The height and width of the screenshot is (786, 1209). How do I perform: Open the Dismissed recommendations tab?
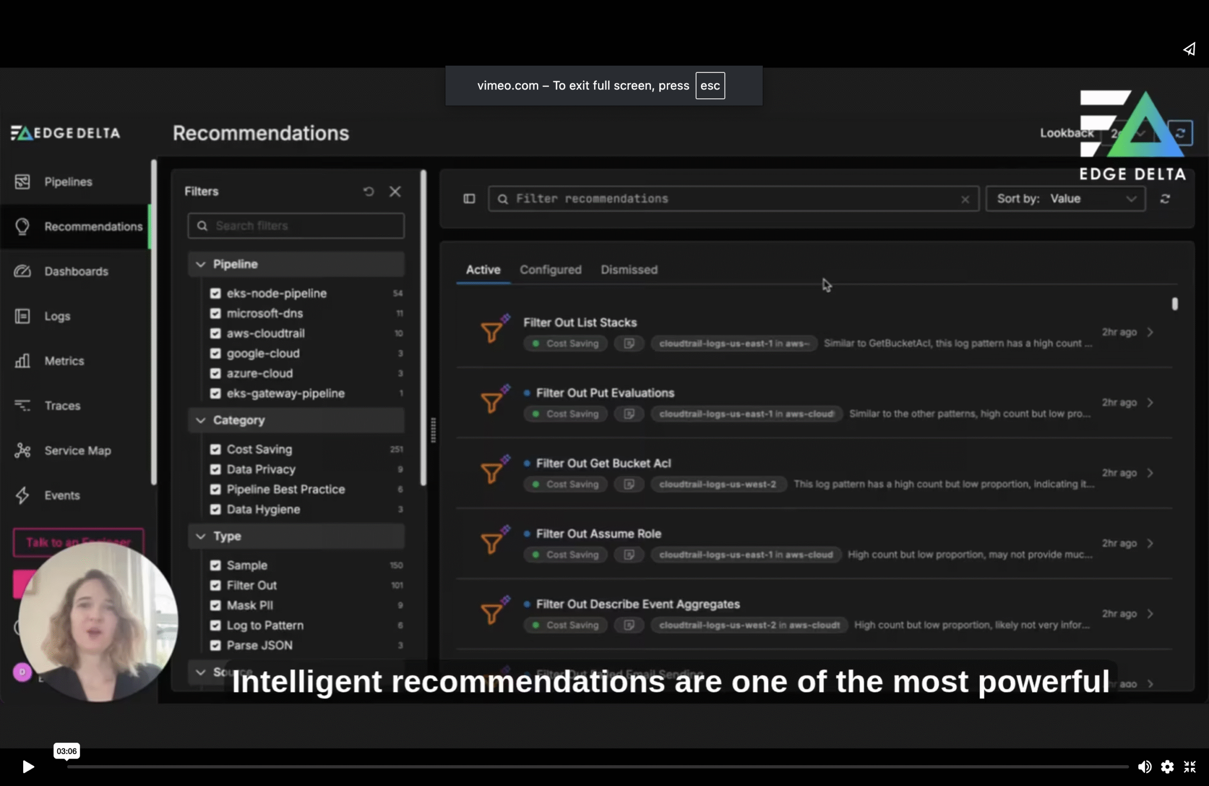pos(629,270)
